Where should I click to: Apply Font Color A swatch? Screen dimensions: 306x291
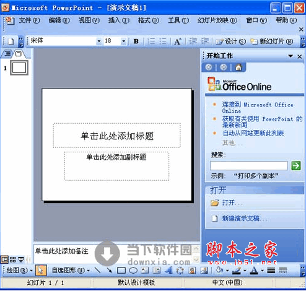point(254,270)
